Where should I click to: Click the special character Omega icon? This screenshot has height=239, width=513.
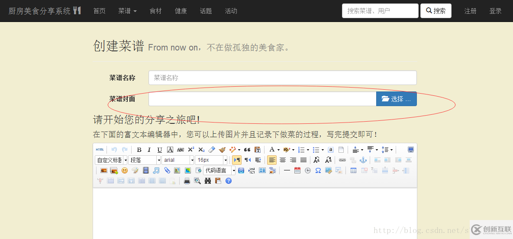(318, 170)
